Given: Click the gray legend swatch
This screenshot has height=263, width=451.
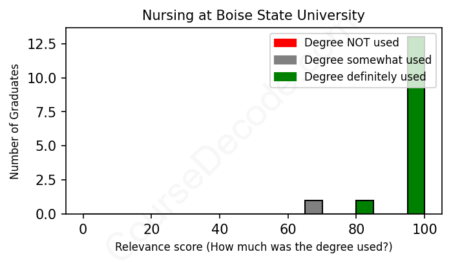Looking at the screenshot, I should click(285, 60).
